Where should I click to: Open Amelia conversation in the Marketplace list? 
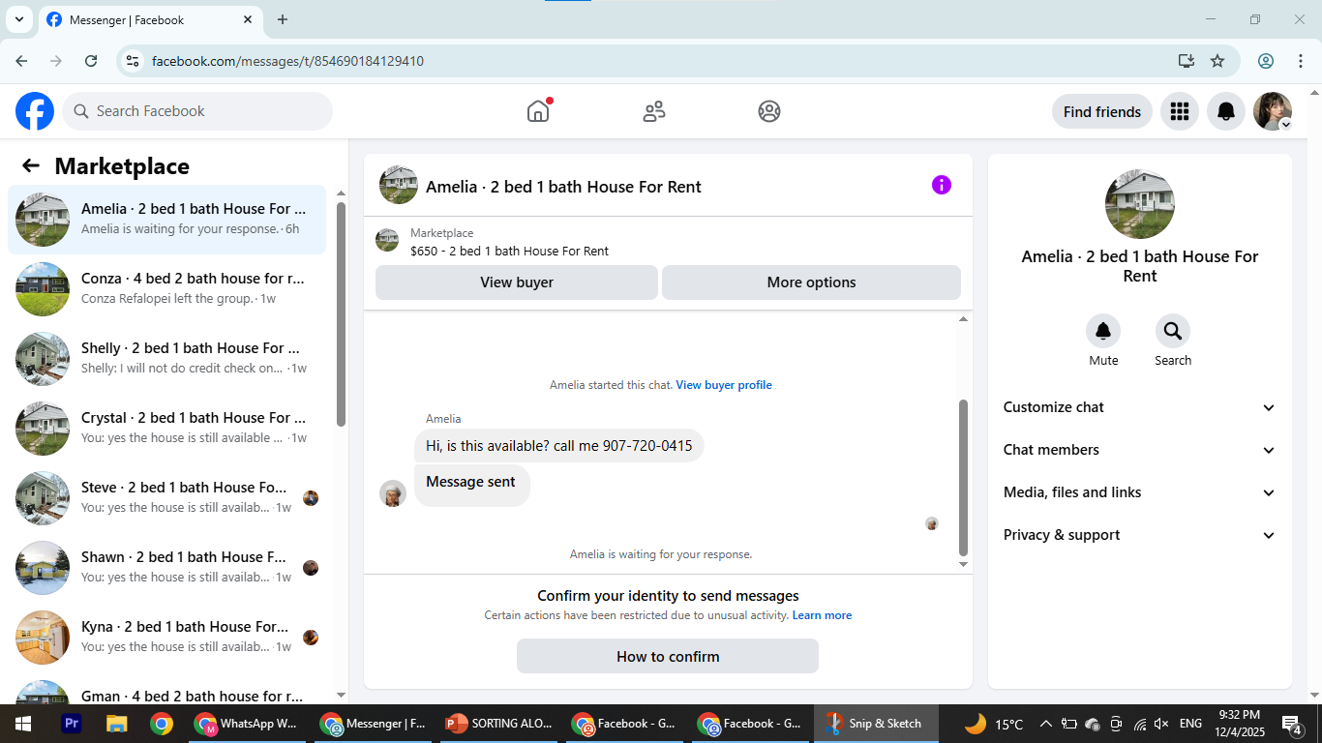tap(167, 220)
